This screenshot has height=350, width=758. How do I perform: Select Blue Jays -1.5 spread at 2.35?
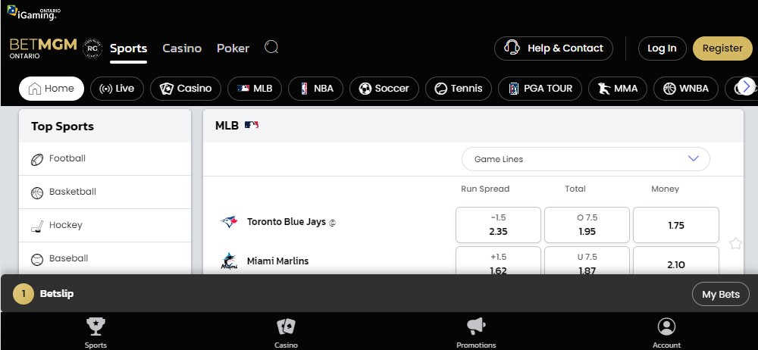pyautogui.click(x=498, y=225)
